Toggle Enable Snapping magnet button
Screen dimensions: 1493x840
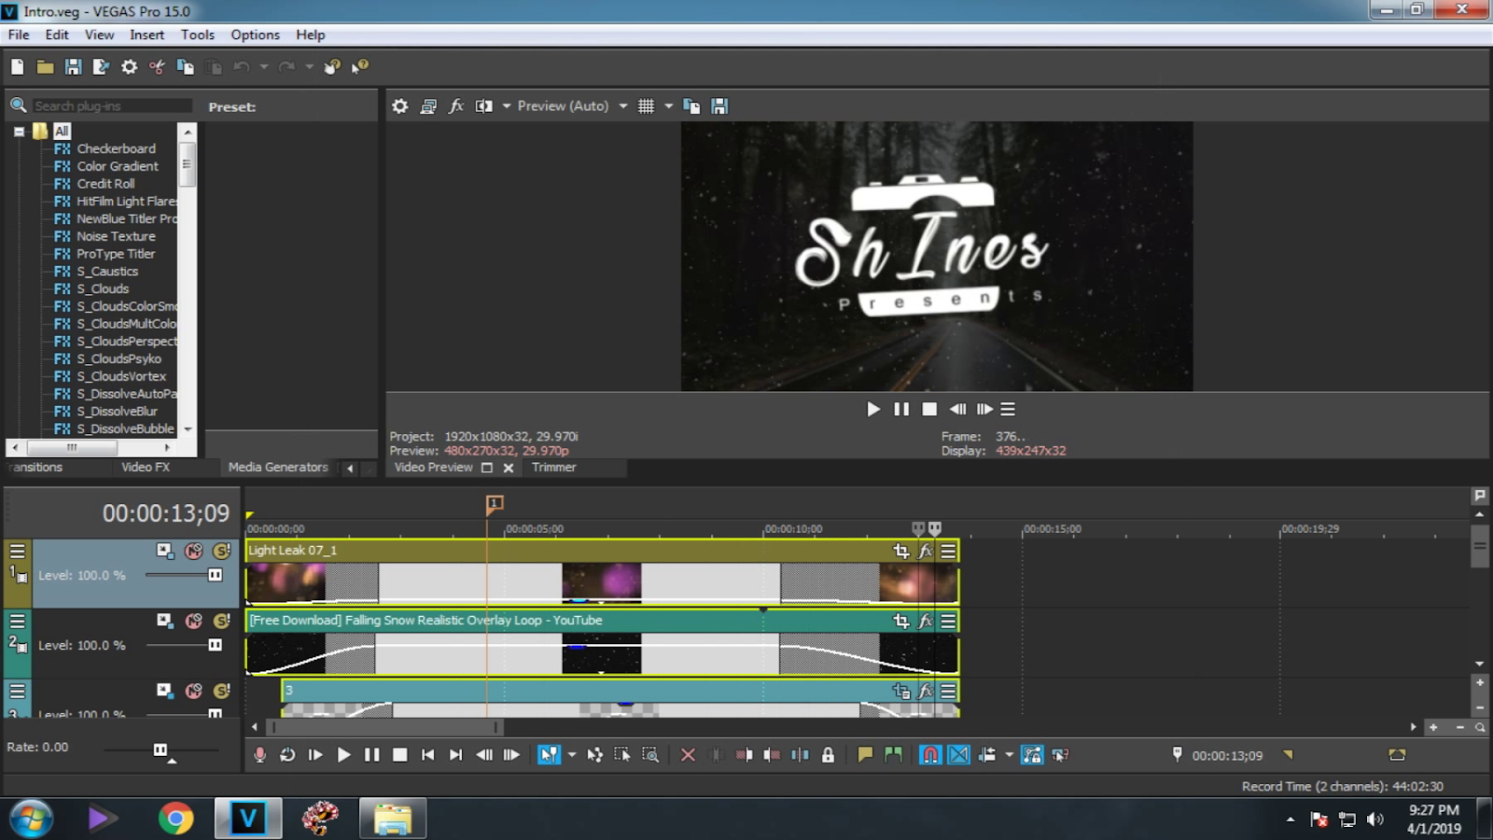(930, 755)
